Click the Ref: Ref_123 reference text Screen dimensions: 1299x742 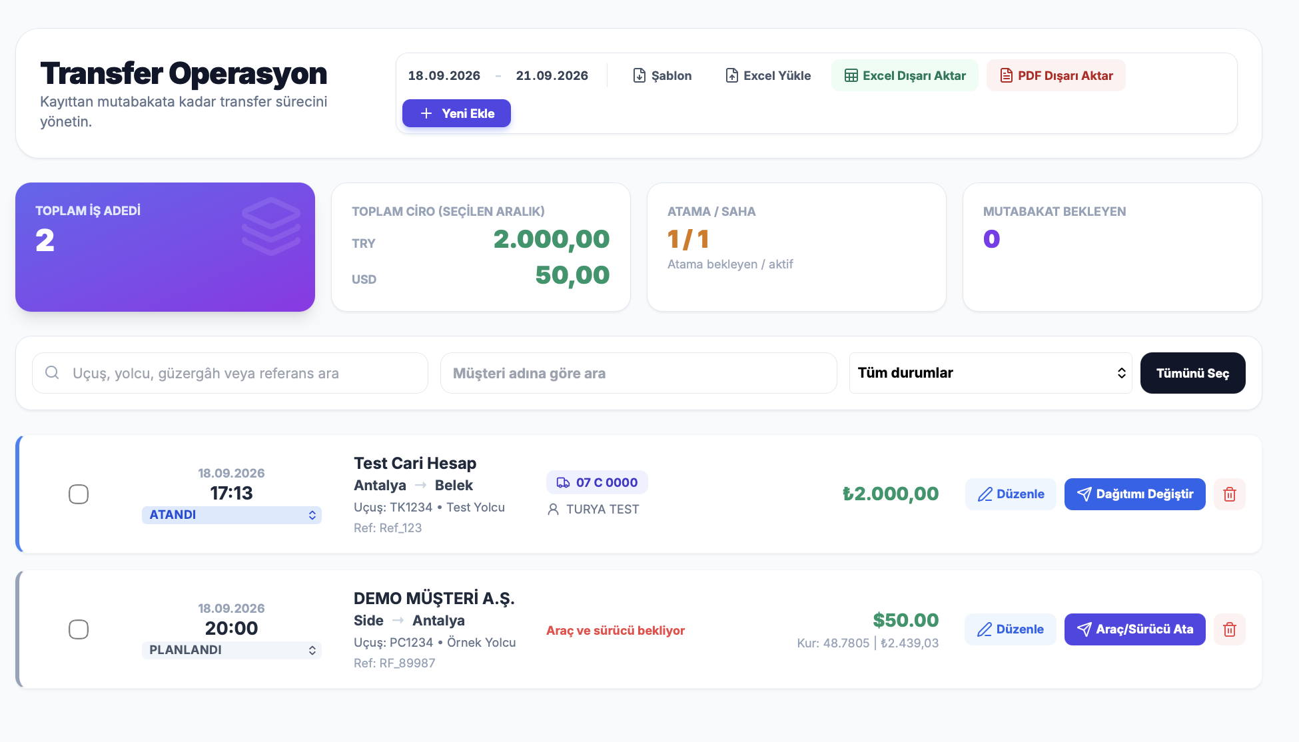(x=388, y=528)
